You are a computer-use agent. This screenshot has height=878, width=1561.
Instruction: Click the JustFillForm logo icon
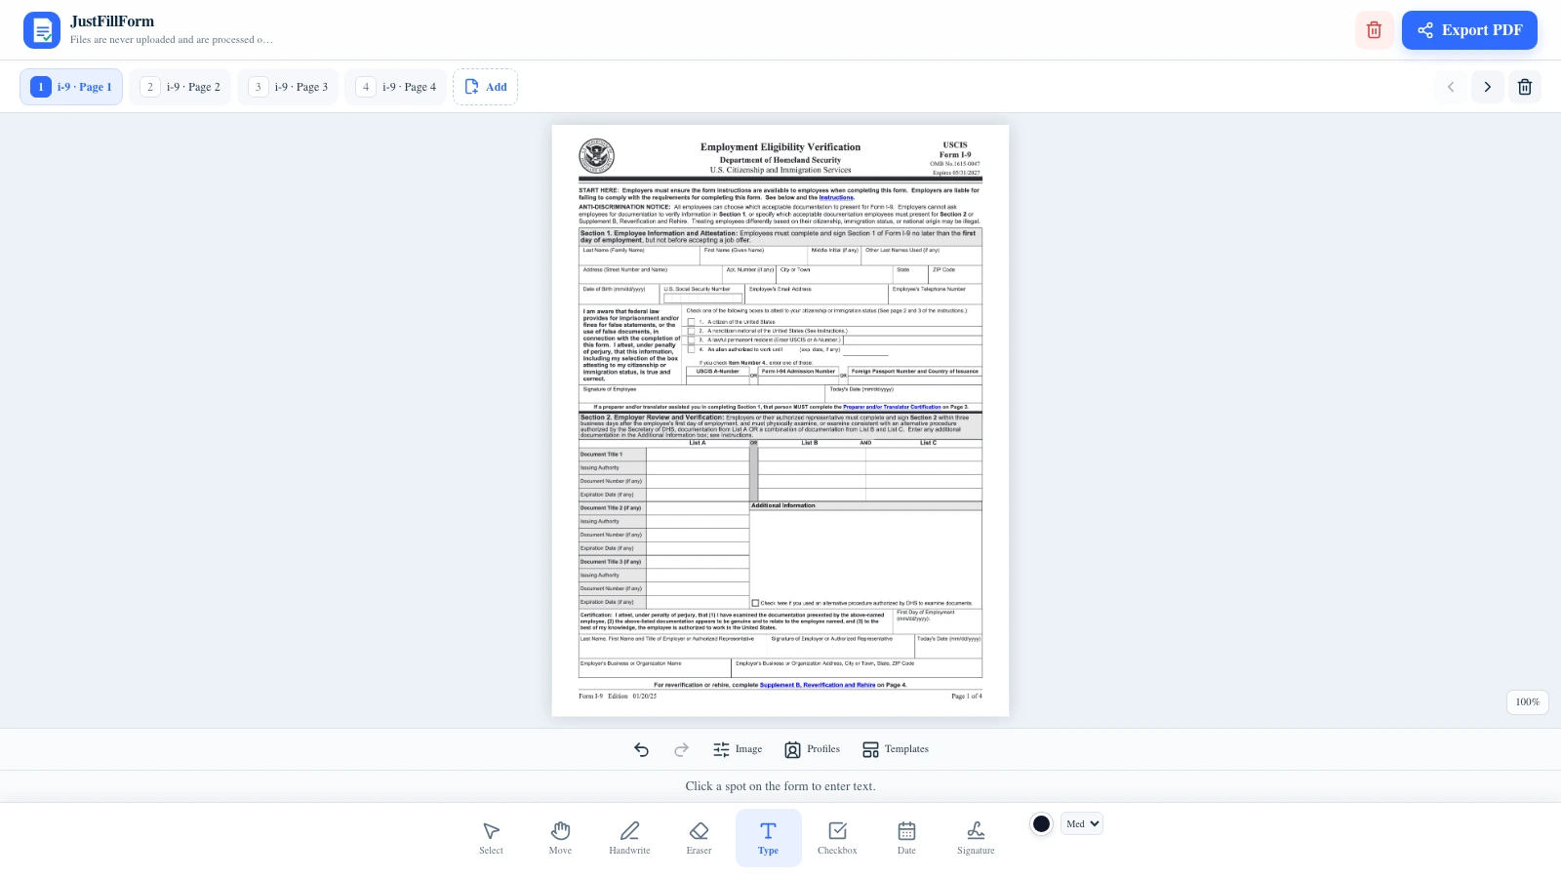coord(42,30)
